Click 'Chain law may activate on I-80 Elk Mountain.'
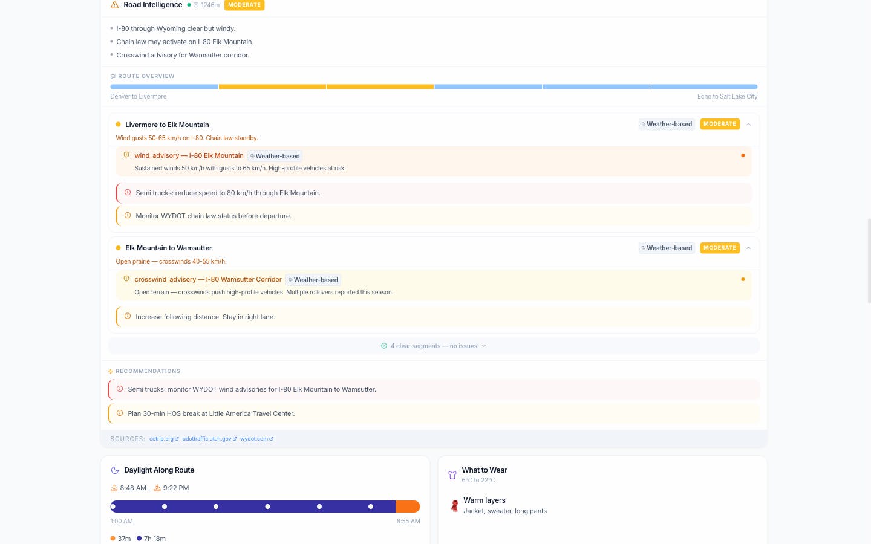871x544 pixels. 185,42
